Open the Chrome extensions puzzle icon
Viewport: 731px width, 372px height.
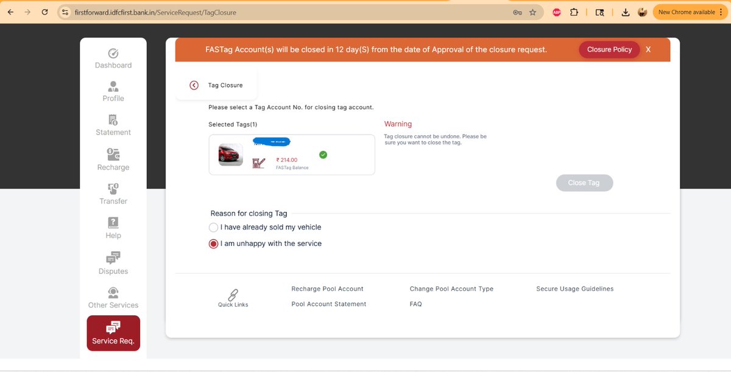pyautogui.click(x=574, y=12)
